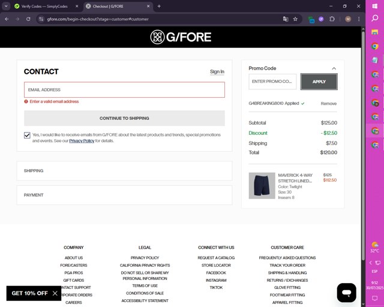Open GLOVE FITTING footer link
This screenshot has width=384, height=307.
[287, 287]
